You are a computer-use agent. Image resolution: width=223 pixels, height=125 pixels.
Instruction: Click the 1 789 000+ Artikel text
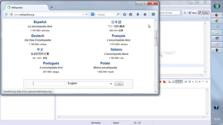tap(38, 44)
